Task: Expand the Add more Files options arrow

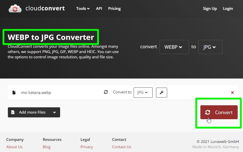Action: click(x=54, y=112)
